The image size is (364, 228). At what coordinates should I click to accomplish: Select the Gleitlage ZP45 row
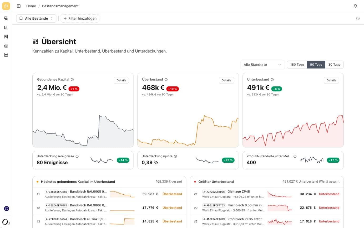pos(267,194)
